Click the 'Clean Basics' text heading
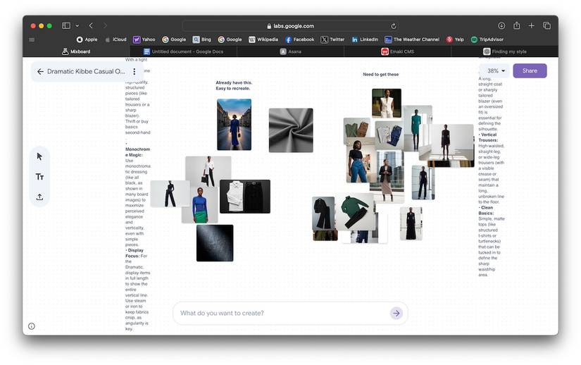The height and width of the screenshot is (365, 581). (x=487, y=211)
